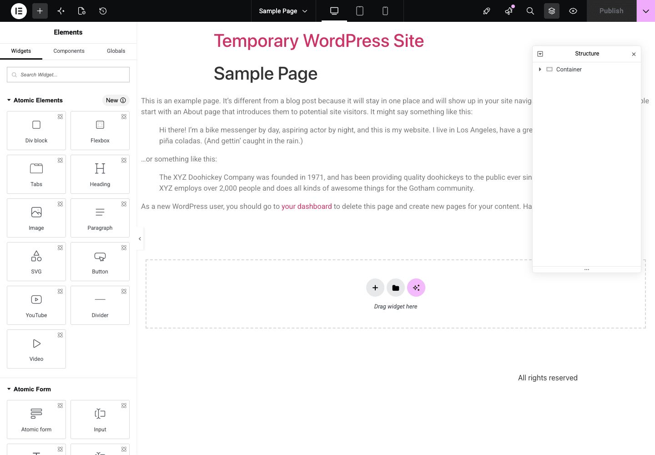Select the Div block widget
The height and width of the screenshot is (455, 655).
pyautogui.click(x=36, y=131)
